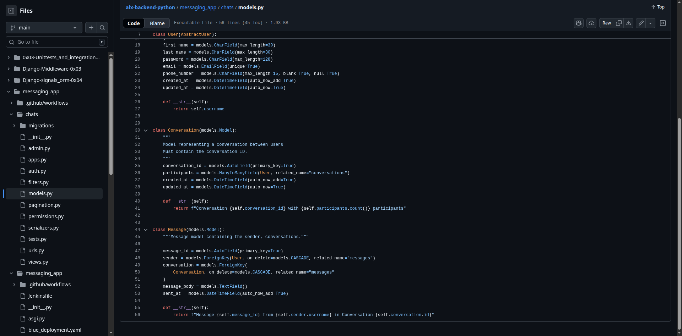Click the cloud icon in the file toolbar

click(x=591, y=23)
